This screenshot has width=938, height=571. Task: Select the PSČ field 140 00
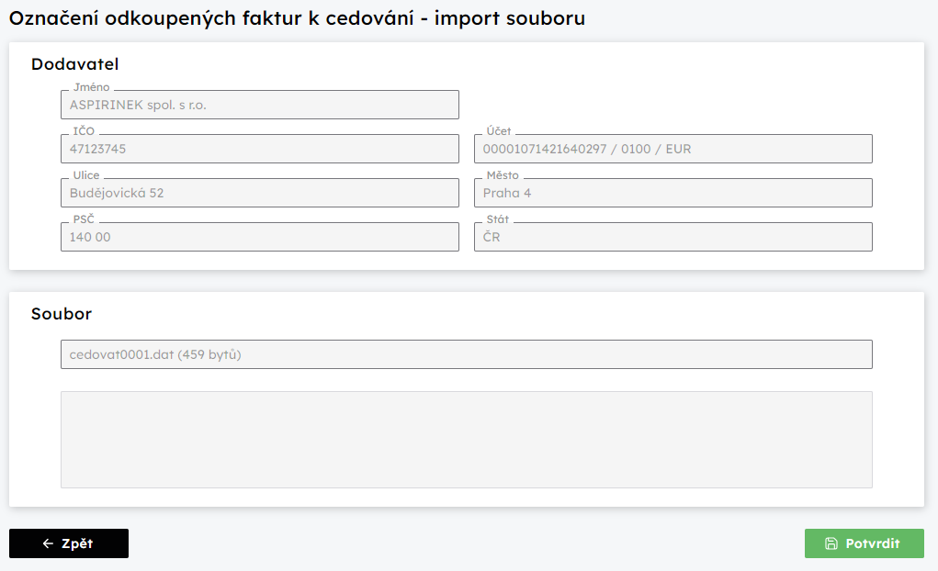(x=260, y=237)
